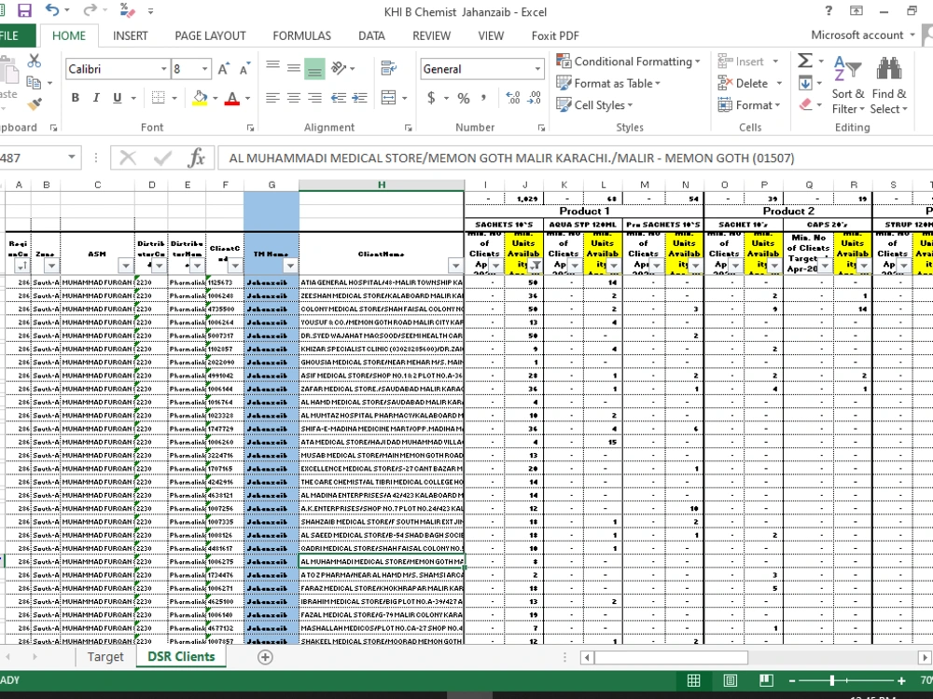Open the General number format dropdown
Viewport: 933px width, 699px height.
[x=537, y=69]
